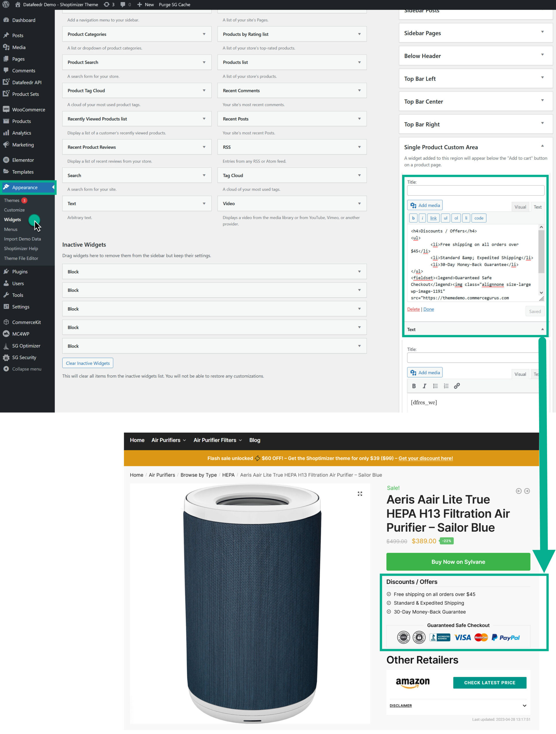Click the Analytics bar chart icon

pos(6,133)
